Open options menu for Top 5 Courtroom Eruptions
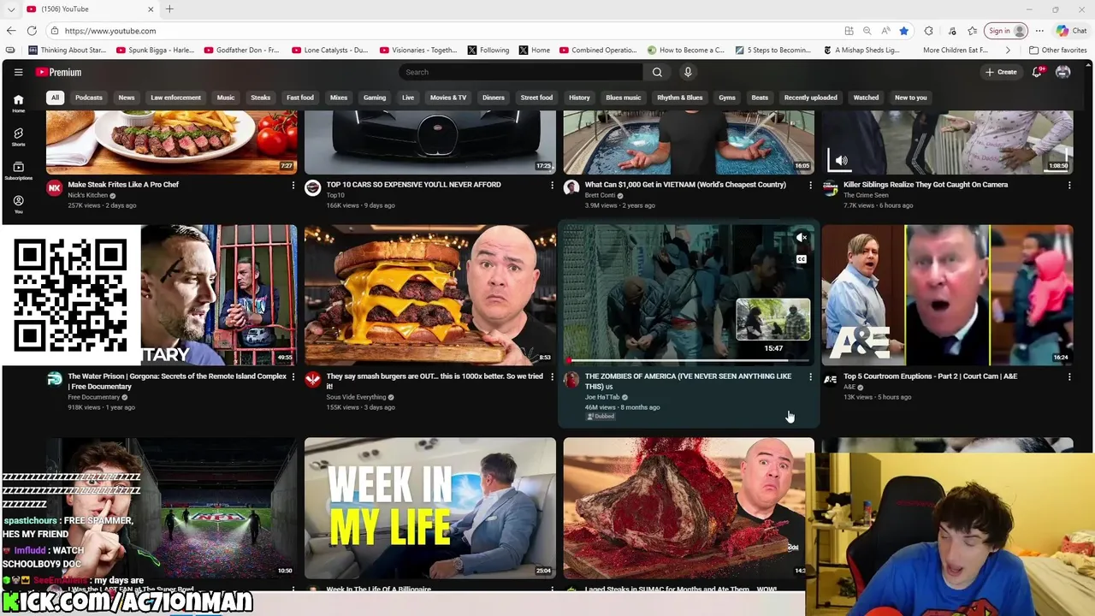The image size is (1095, 616). (1068, 376)
